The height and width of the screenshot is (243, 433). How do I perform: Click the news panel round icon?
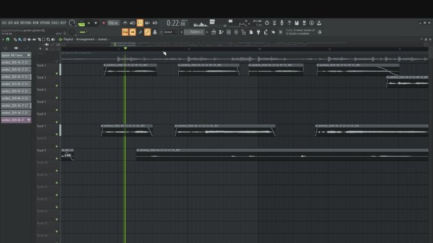click(x=320, y=32)
